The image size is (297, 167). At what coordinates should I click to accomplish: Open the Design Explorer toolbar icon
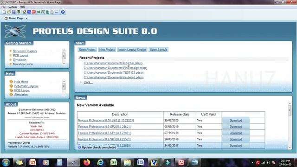[x=47, y=12]
